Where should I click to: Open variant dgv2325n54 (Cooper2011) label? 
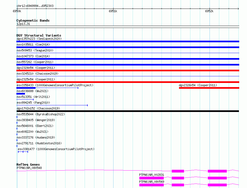point(36,79)
